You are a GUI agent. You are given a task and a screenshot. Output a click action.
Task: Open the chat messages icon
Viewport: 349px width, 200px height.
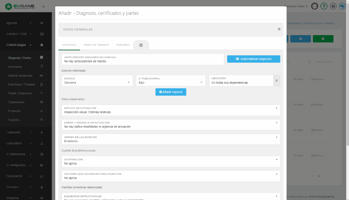[x=342, y=6]
